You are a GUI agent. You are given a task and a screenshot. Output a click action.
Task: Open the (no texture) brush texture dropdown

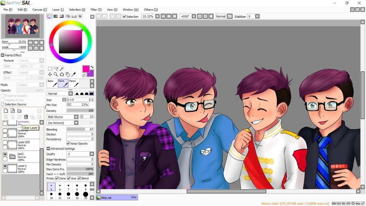pos(76,123)
